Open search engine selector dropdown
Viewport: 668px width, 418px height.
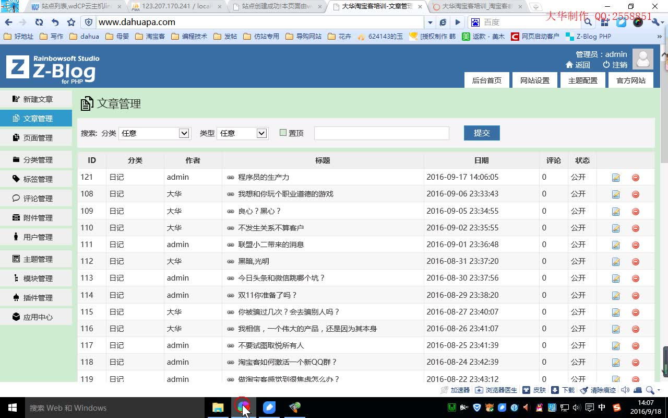[x=475, y=22]
